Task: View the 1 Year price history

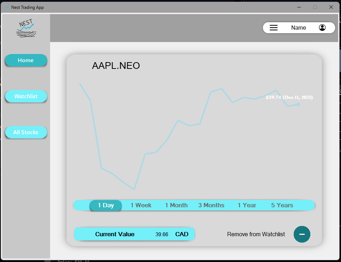Action: pyautogui.click(x=247, y=205)
